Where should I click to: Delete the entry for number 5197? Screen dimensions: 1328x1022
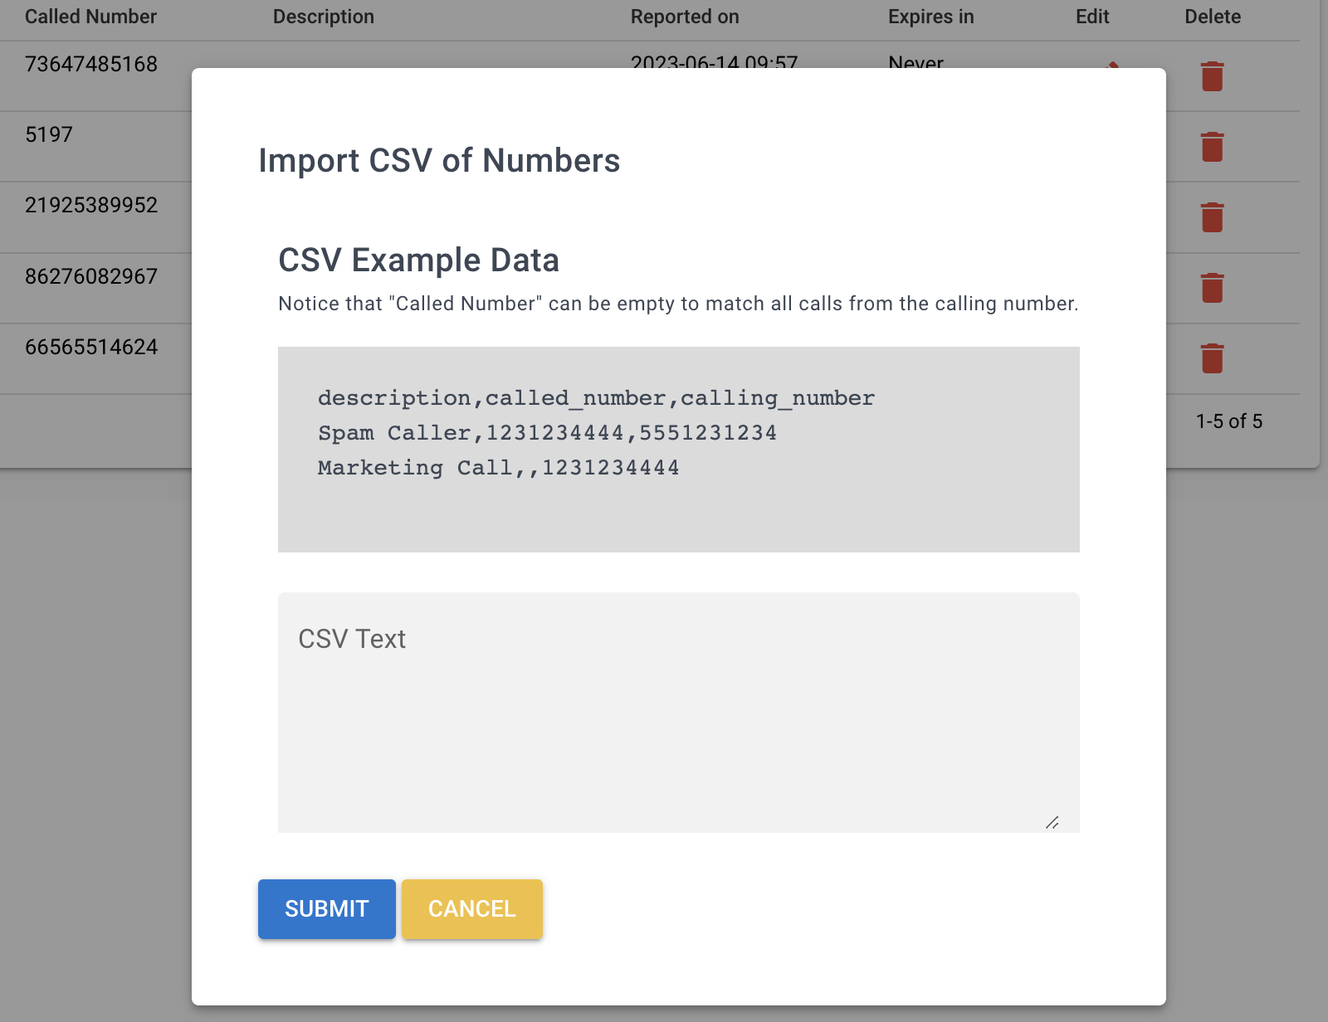(1211, 146)
